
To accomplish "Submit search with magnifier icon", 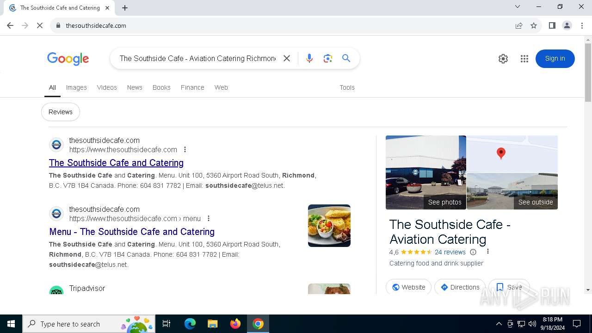I will click(x=346, y=58).
